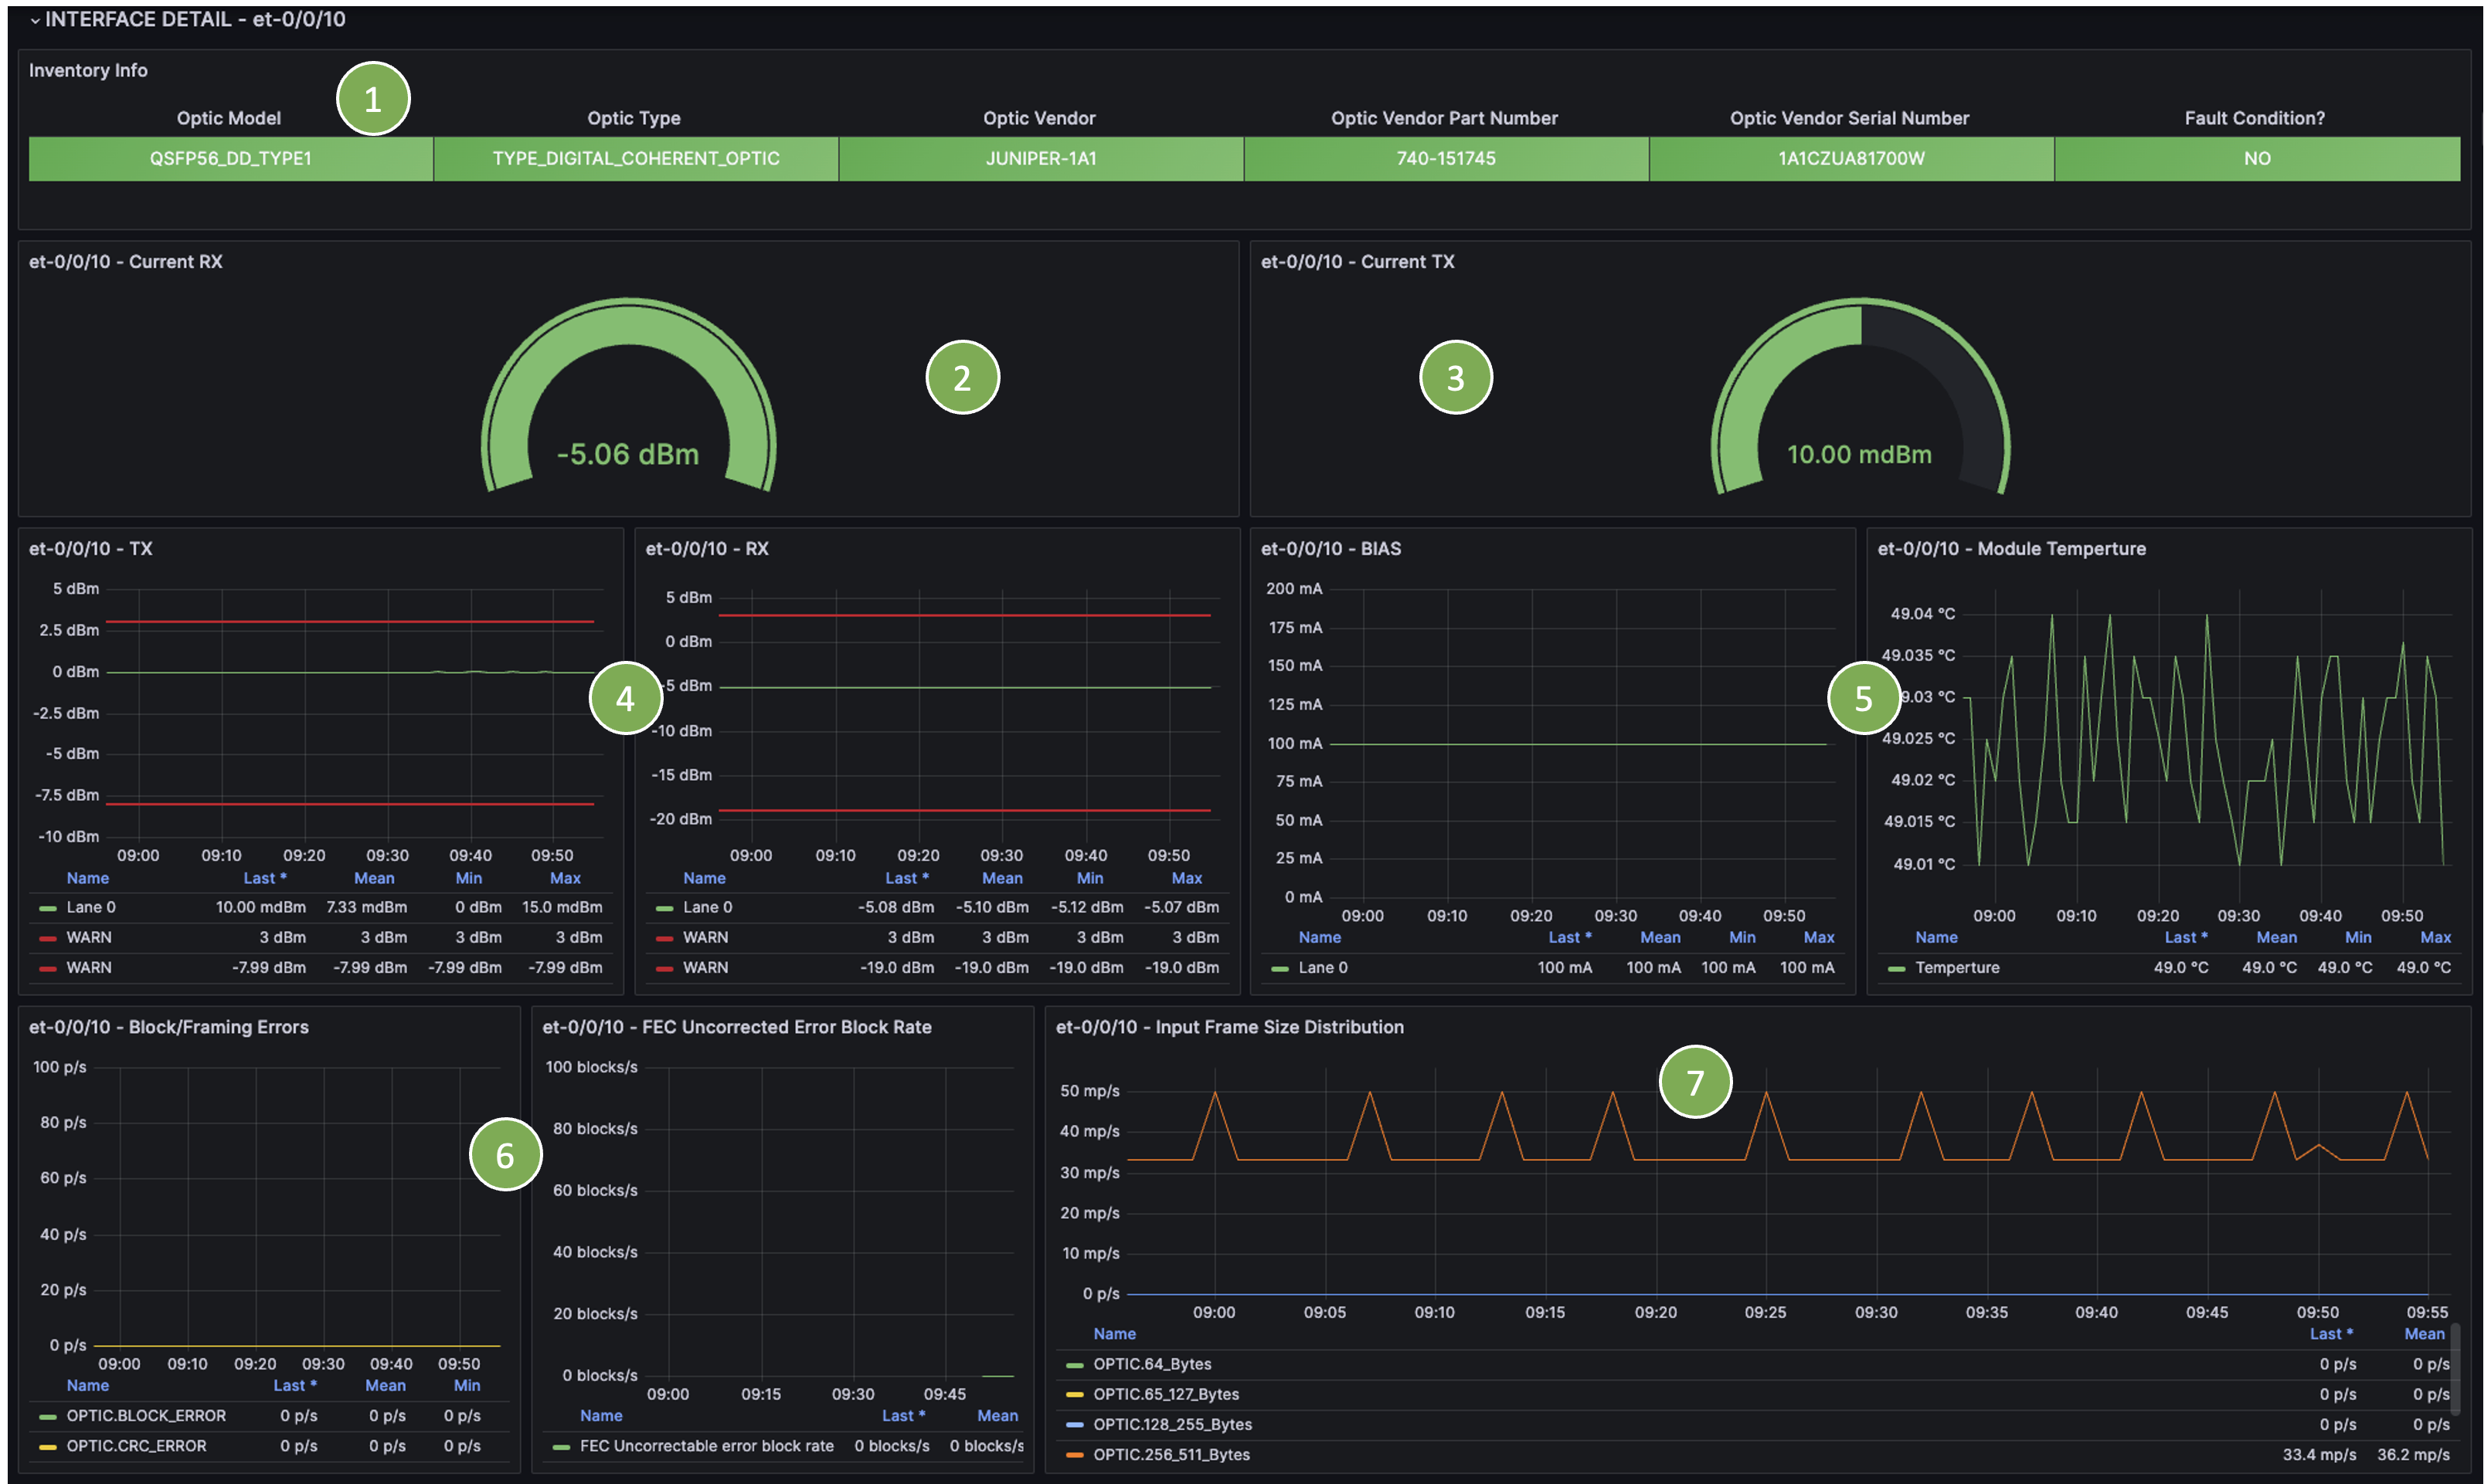Click the numbered annotation circle 6
This screenshot has height=1484, width=2491.
[x=505, y=1155]
